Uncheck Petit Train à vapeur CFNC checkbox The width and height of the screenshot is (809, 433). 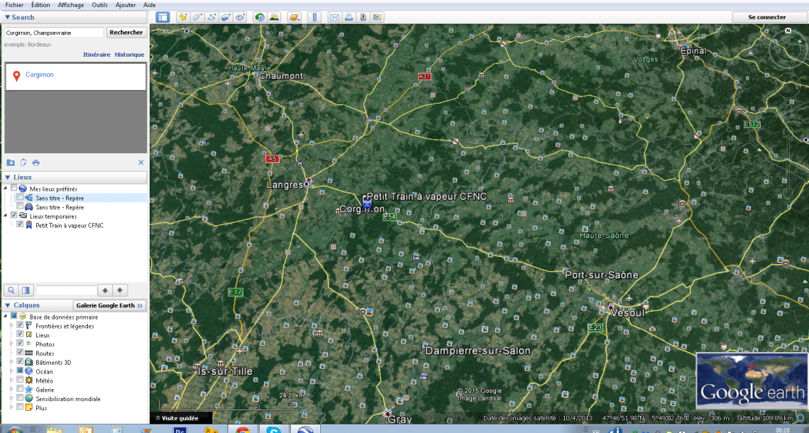tap(20, 225)
